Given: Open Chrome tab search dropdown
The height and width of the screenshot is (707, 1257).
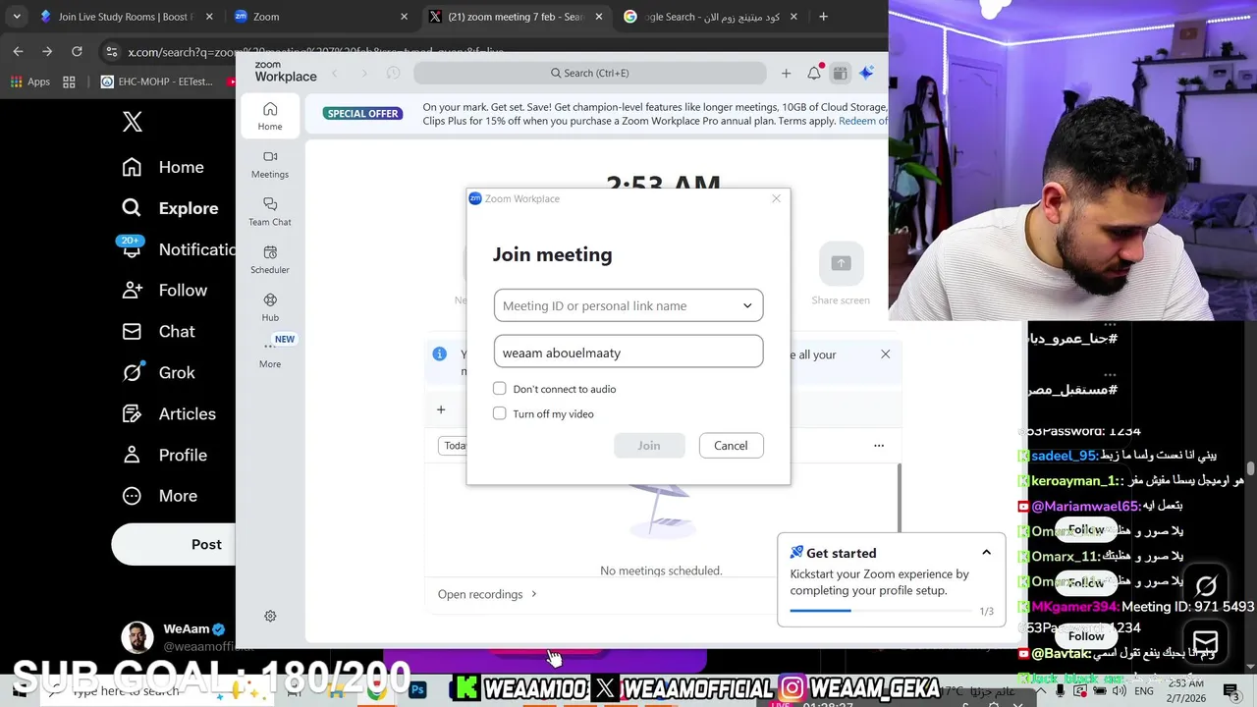Looking at the screenshot, I should pos(16,17).
